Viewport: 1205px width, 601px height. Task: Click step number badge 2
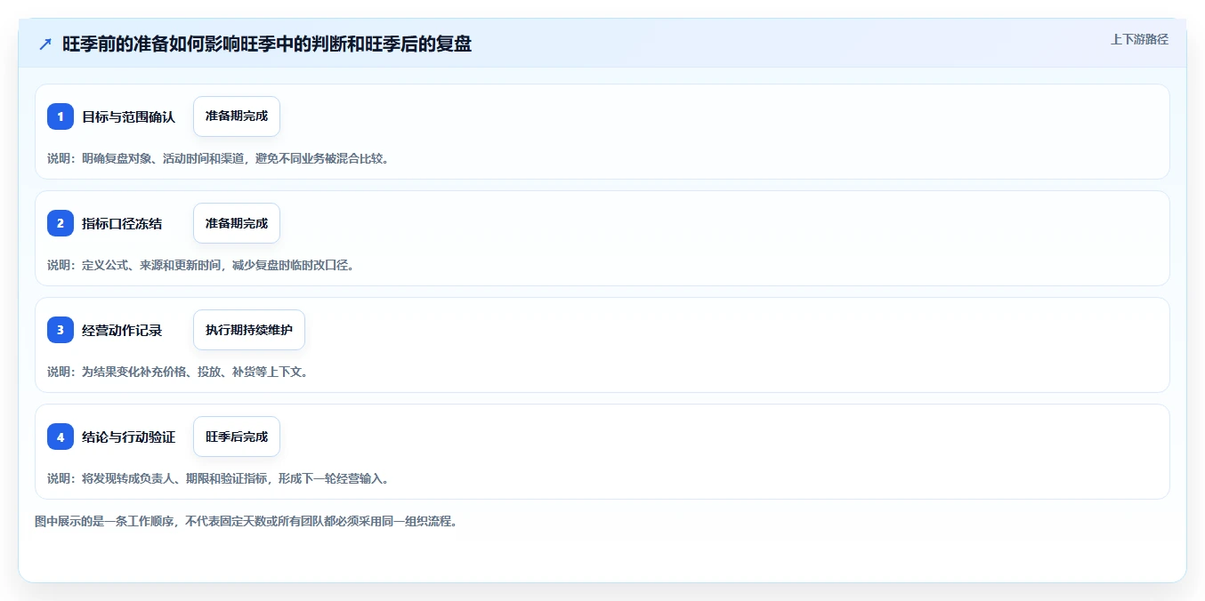pos(61,223)
